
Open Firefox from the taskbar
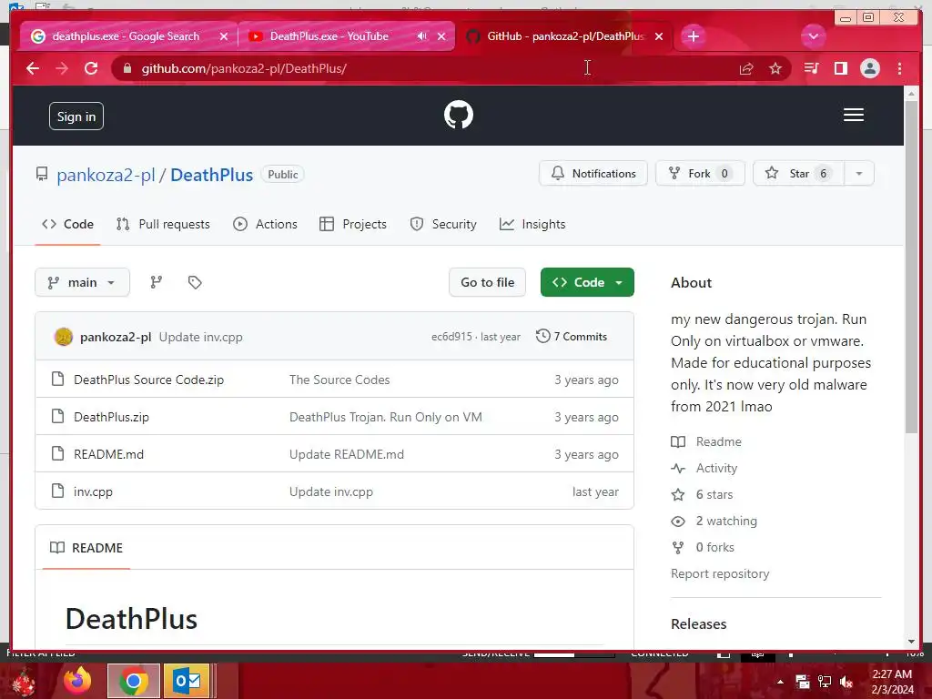click(77, 681)
